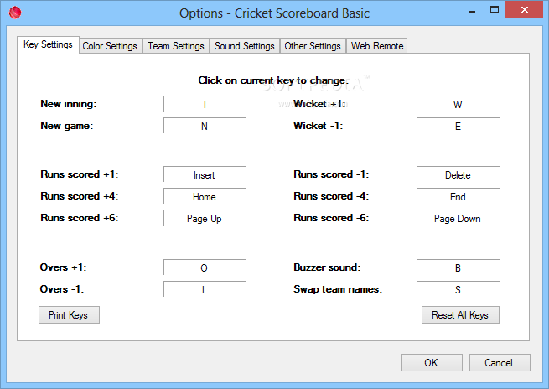
Task: Change the New inning key field 'I'
Action: coord(205,104)
